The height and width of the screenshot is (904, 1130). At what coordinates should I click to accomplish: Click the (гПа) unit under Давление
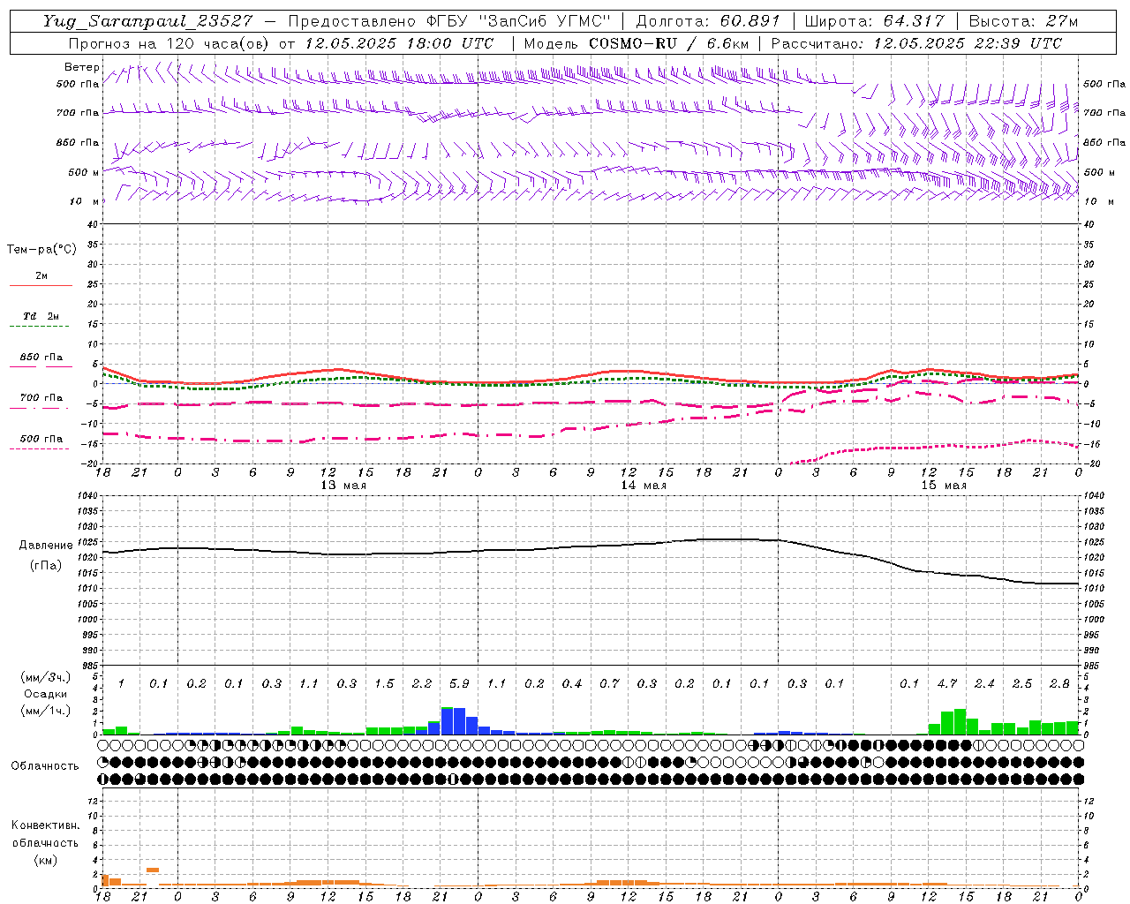[46, 566]
